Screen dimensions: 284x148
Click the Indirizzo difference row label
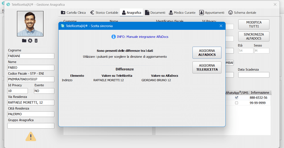pyautogui.click(x=67, y=80)
